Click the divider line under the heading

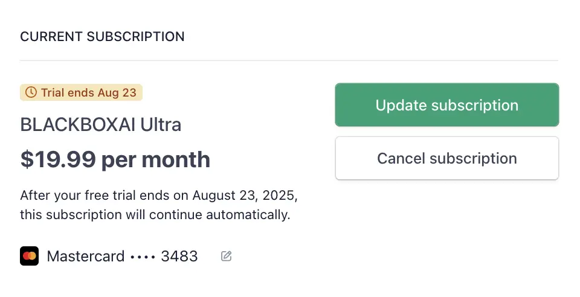pyautogui.click(x=289, y=60)
